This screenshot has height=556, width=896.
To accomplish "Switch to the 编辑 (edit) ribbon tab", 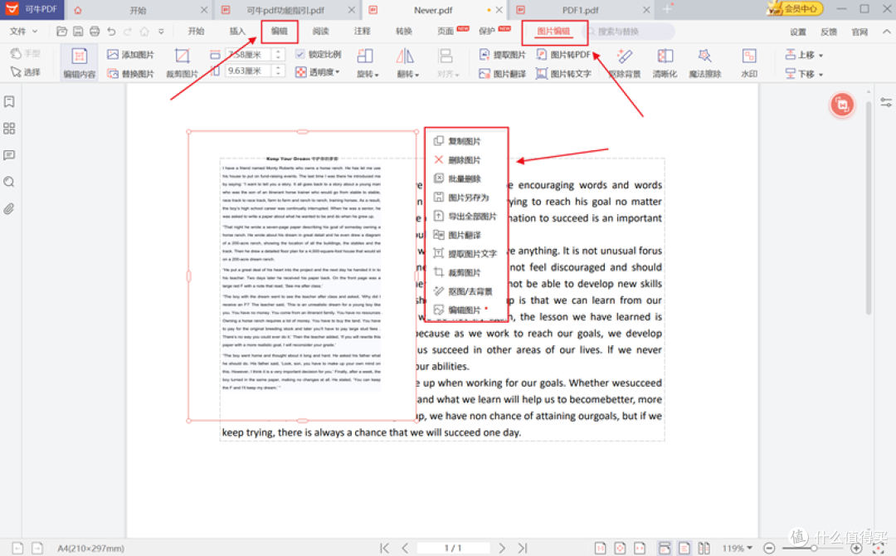I will [280, 32].
